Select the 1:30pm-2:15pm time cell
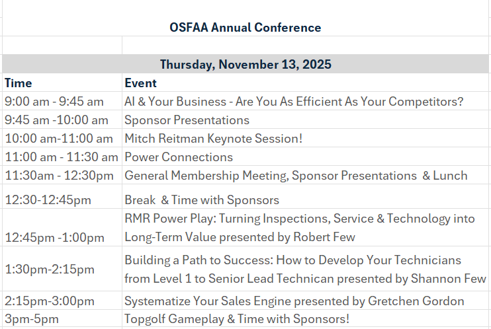This screenshot has height=329, width=491. tap(50, 270)
